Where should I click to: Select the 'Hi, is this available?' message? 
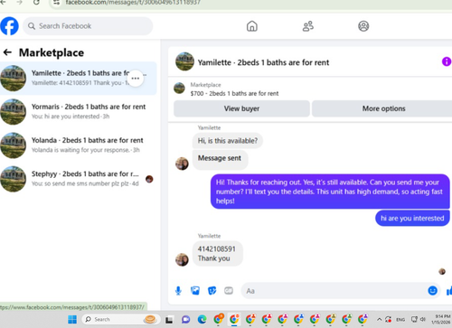228,141
